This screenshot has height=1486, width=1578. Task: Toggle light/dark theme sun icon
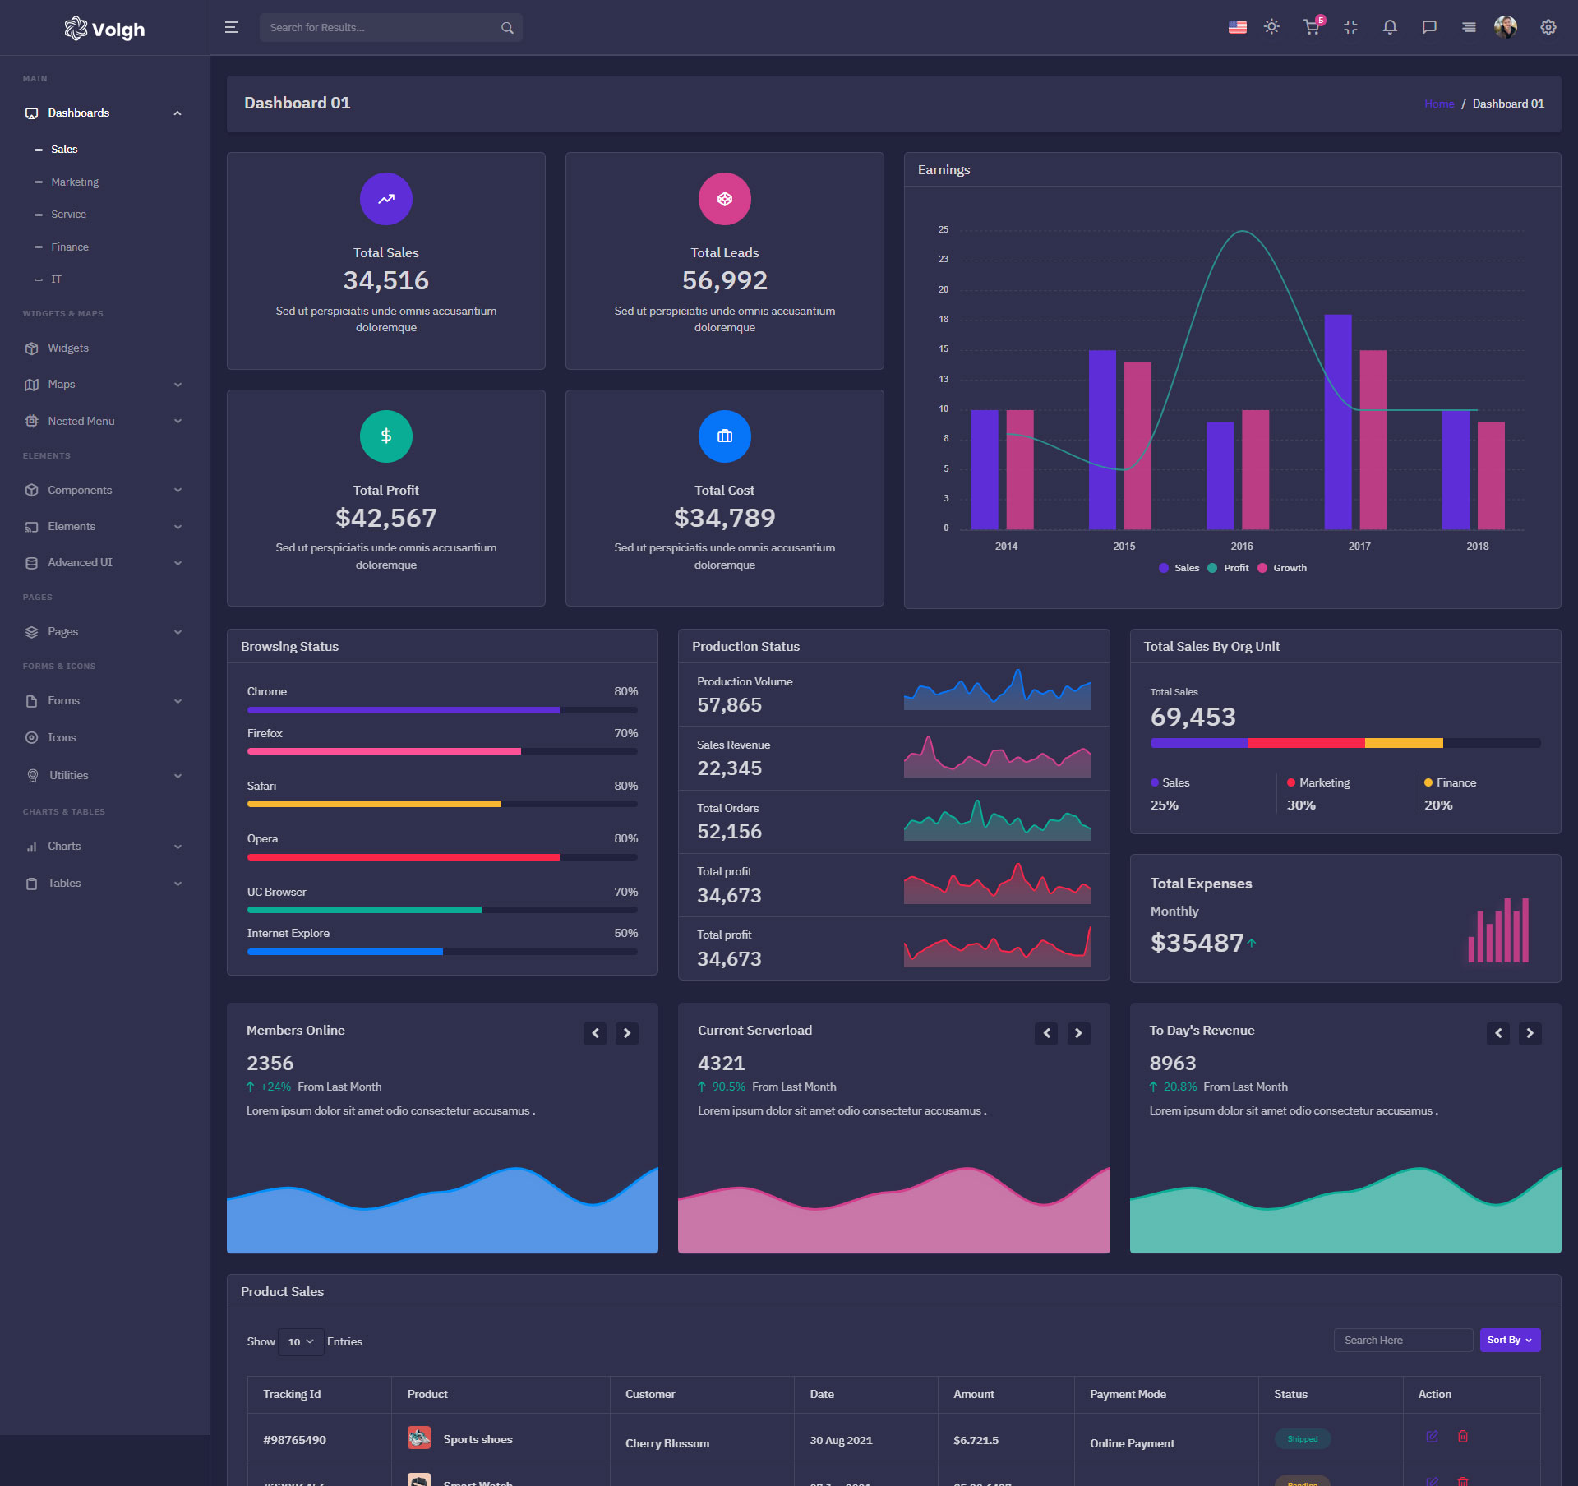tap(1271, 27)
